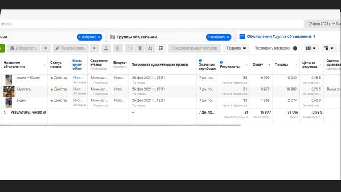Click results value 31
The width and height of the screenshot is (341, 192).
tap(245, 89)
